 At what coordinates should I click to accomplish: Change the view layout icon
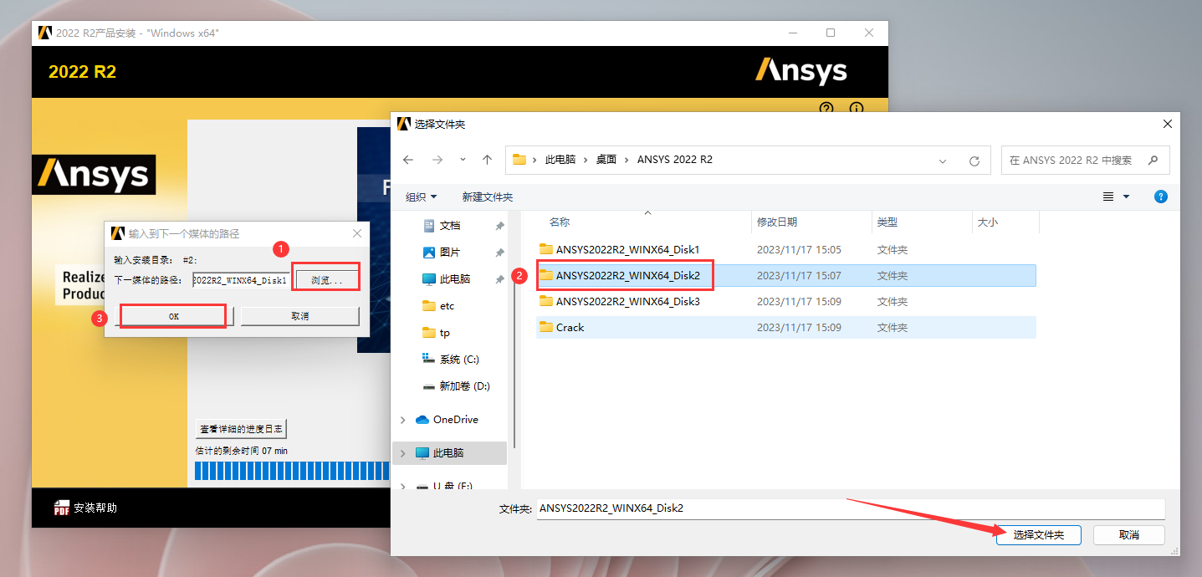coord(1108,197)
